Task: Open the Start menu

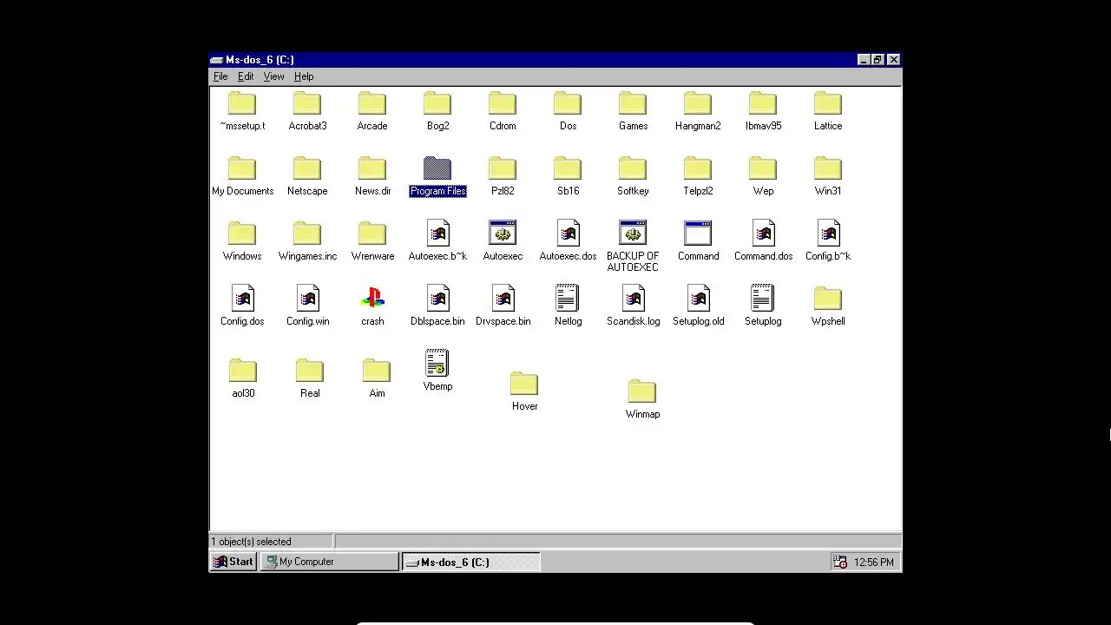Action: (233, 562)
